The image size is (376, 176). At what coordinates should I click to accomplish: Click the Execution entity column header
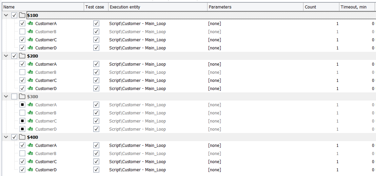click(158, 7)
